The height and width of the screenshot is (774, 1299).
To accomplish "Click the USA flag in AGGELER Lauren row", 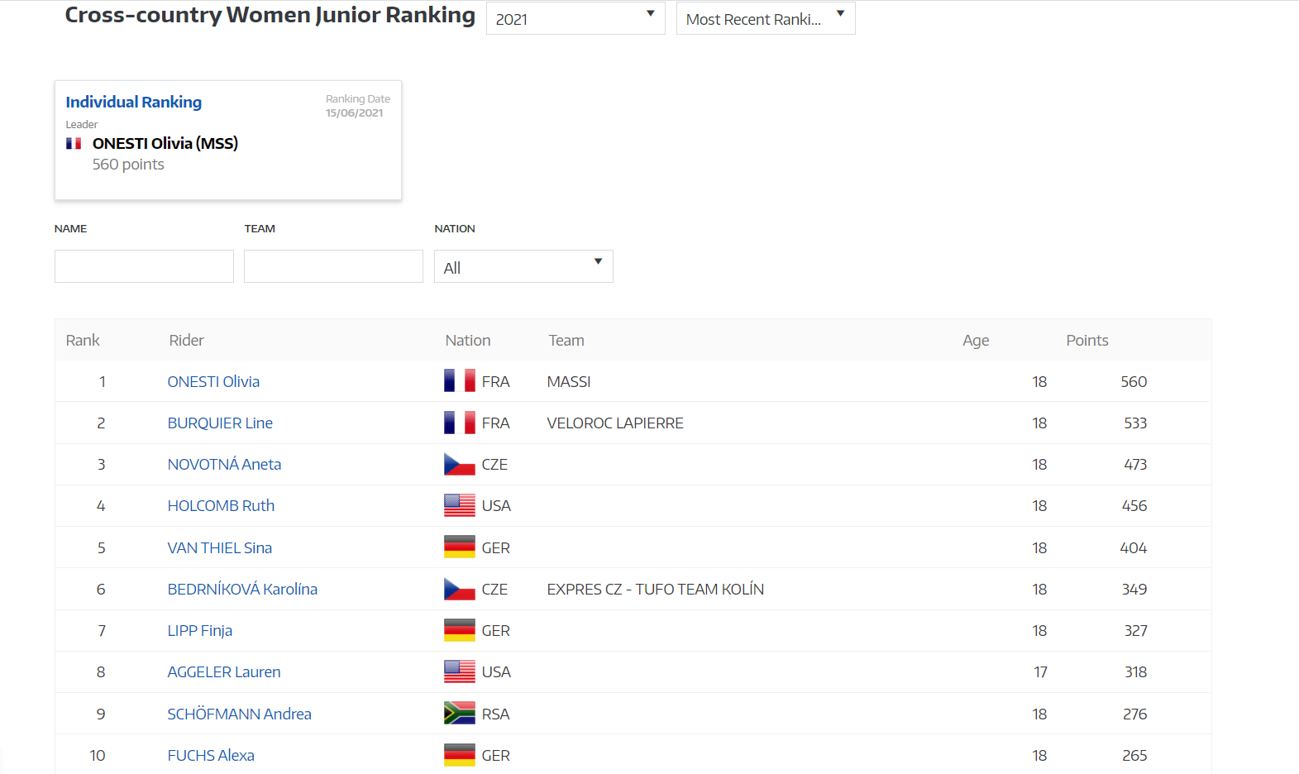I will 459,672.
